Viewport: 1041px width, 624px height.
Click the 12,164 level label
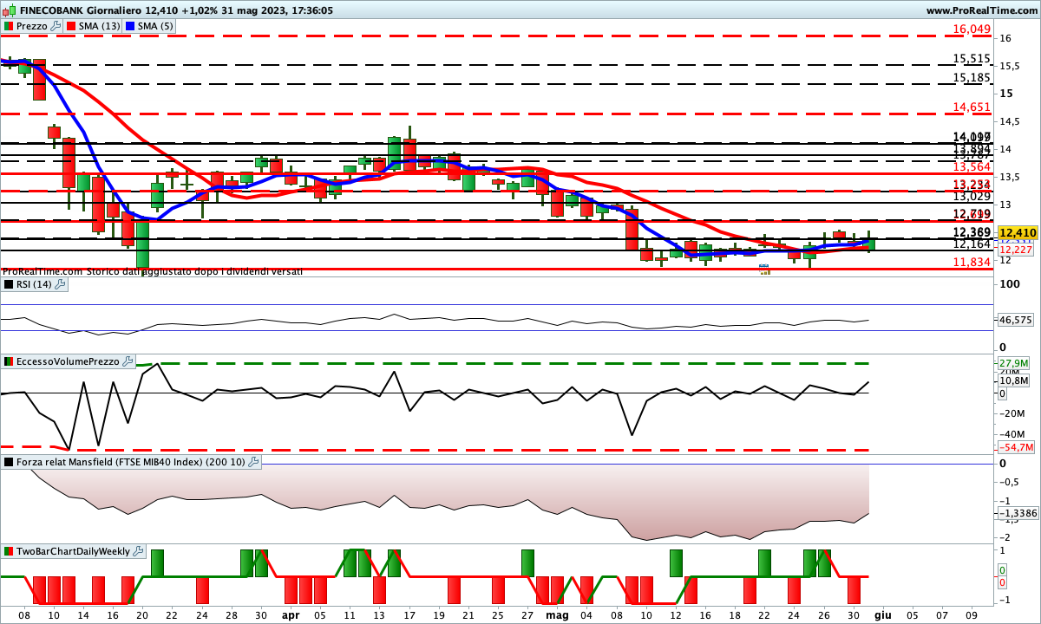coord(972,244)
